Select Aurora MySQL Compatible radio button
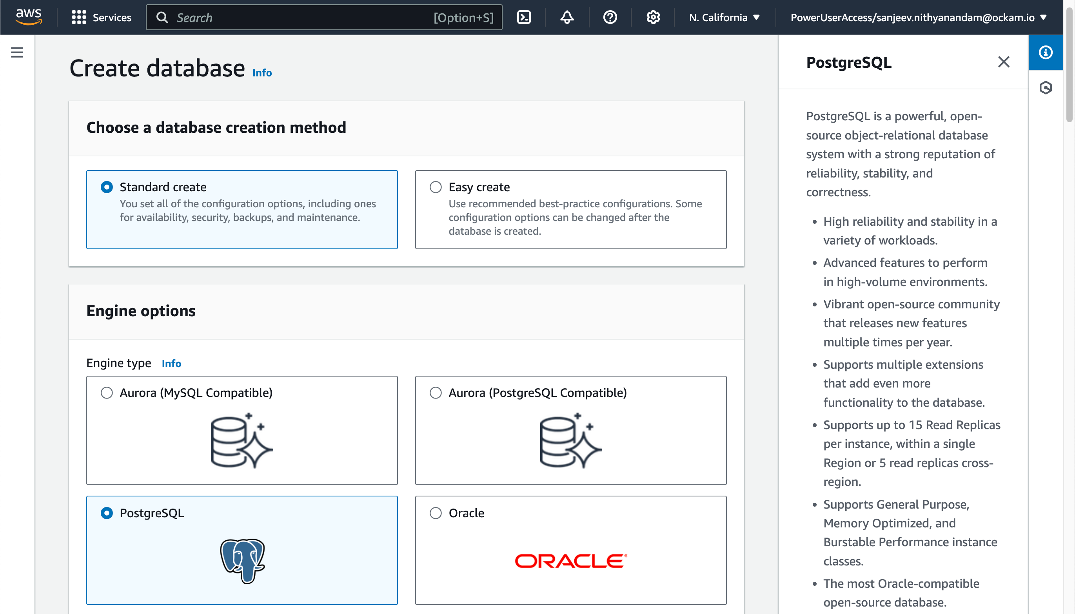The height and width of the screenshot is (614, 1075). pos(107,393)
